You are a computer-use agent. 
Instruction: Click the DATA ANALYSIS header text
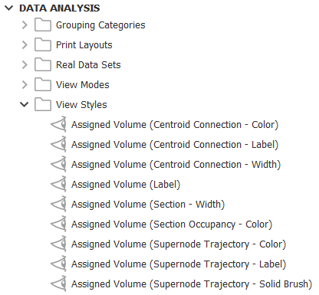tap(60, 8)
